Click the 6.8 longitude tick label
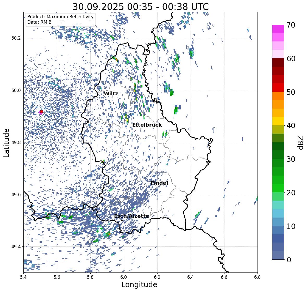 coord(258,277)
